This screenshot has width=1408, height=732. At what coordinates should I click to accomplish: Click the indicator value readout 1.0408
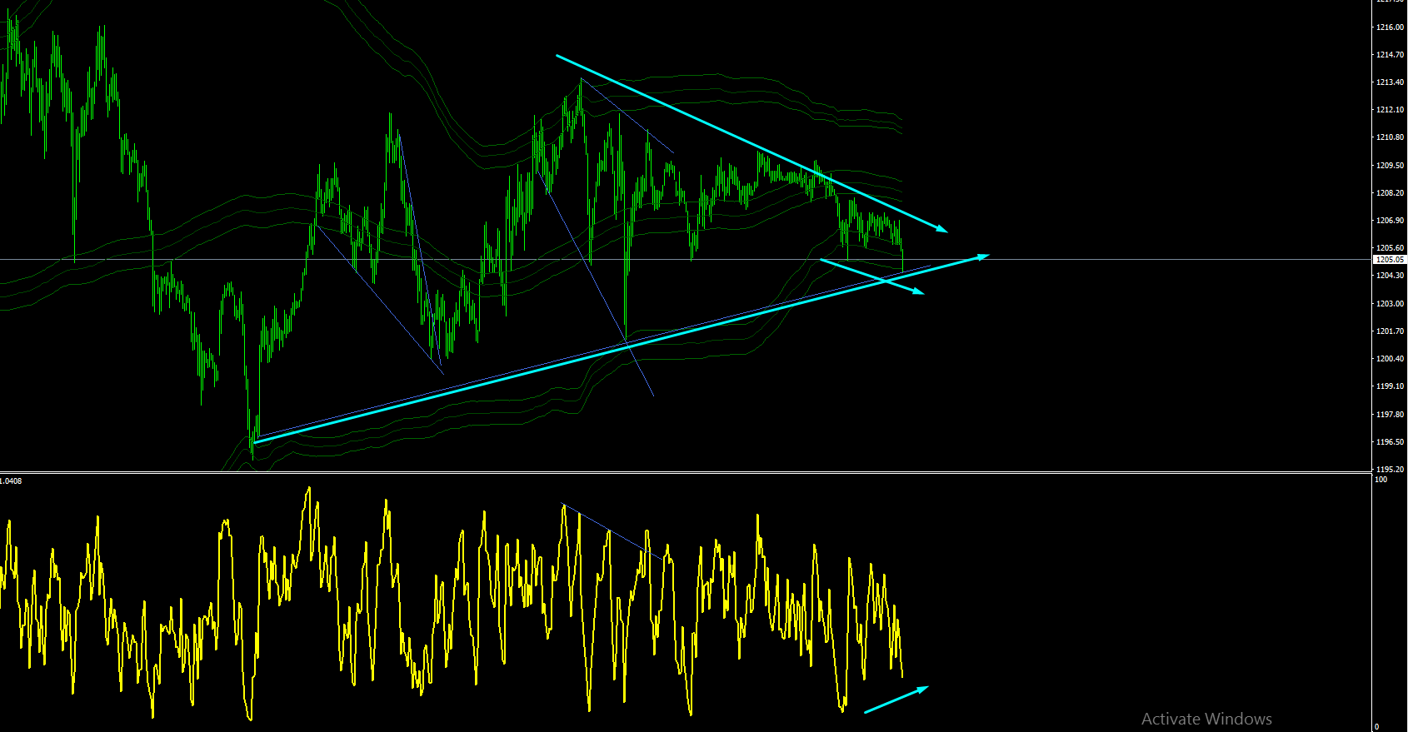[11, 481]
